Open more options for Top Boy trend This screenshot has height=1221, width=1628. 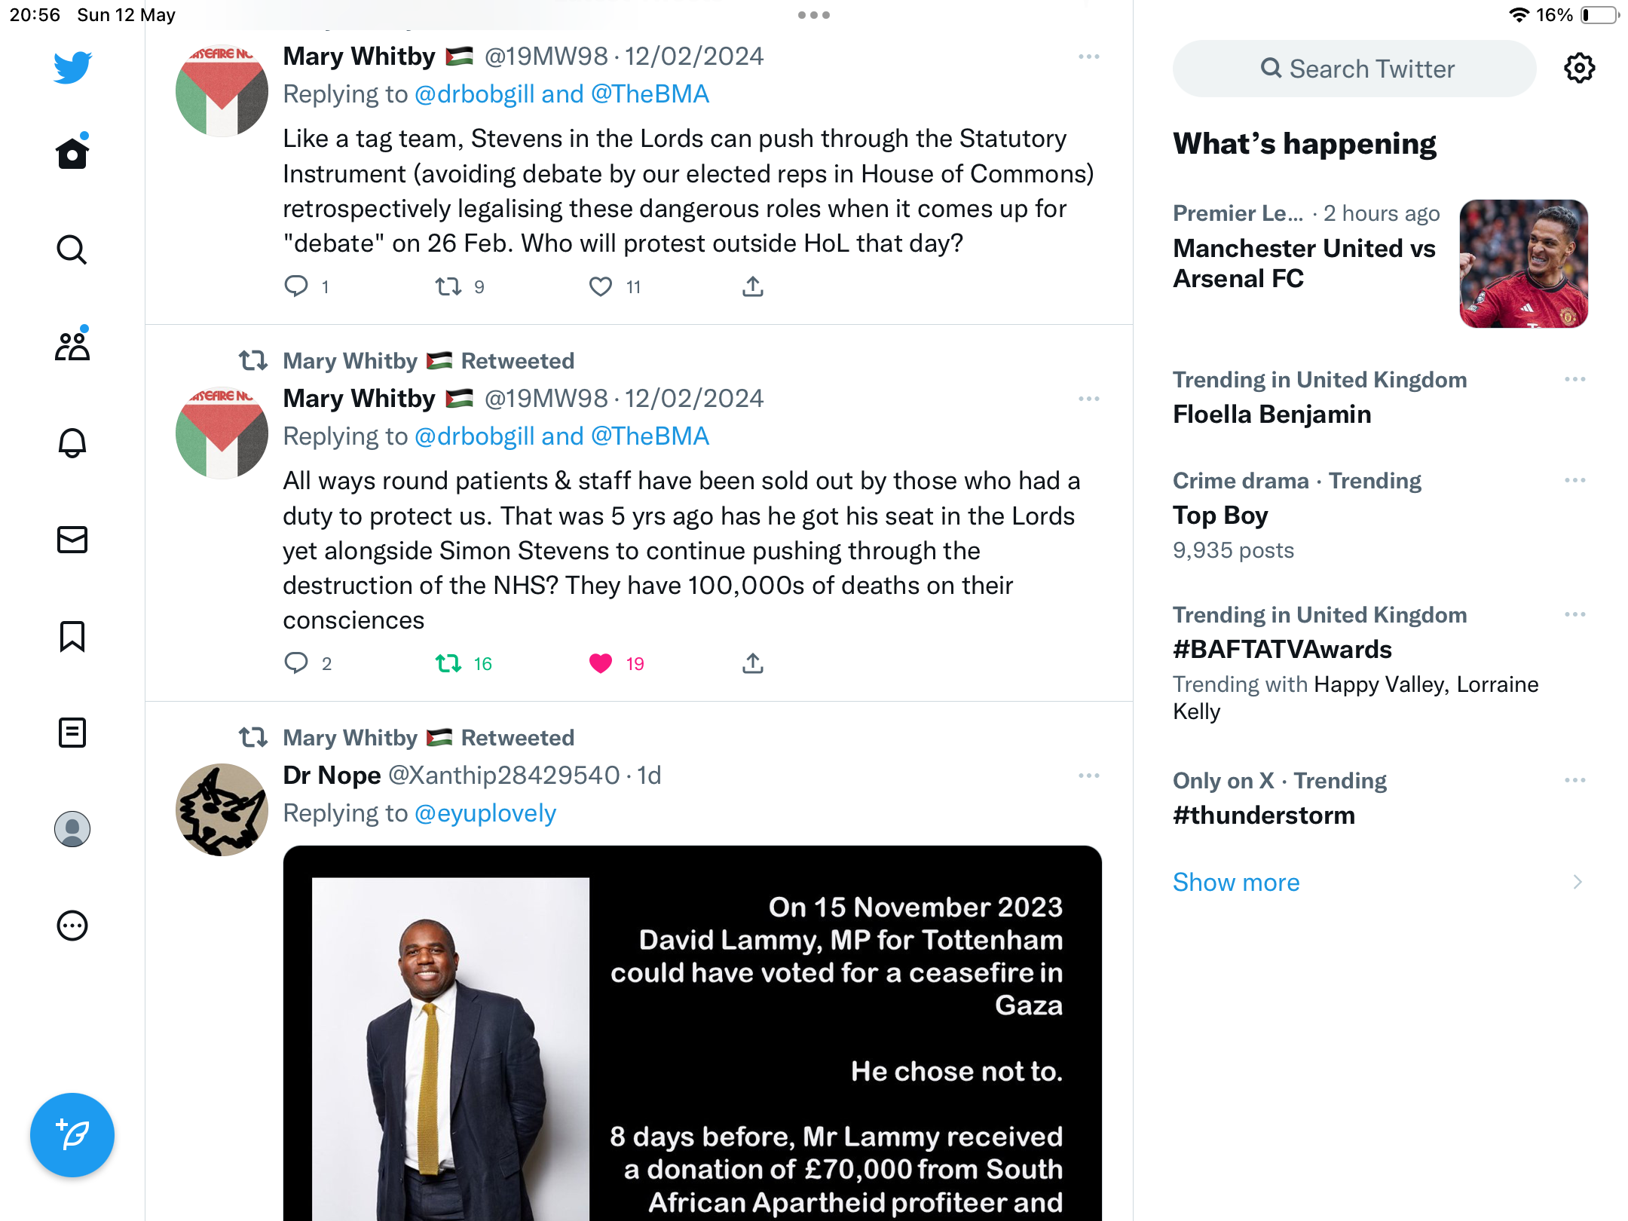1575,480
